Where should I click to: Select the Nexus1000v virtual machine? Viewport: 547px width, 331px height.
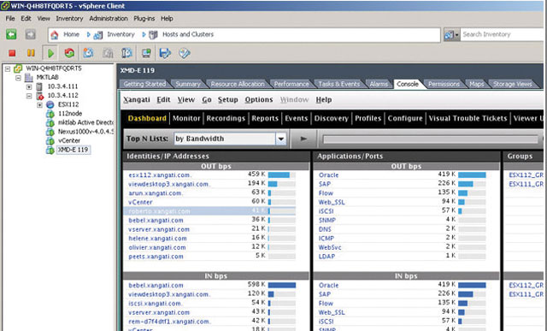click(85, 132)
